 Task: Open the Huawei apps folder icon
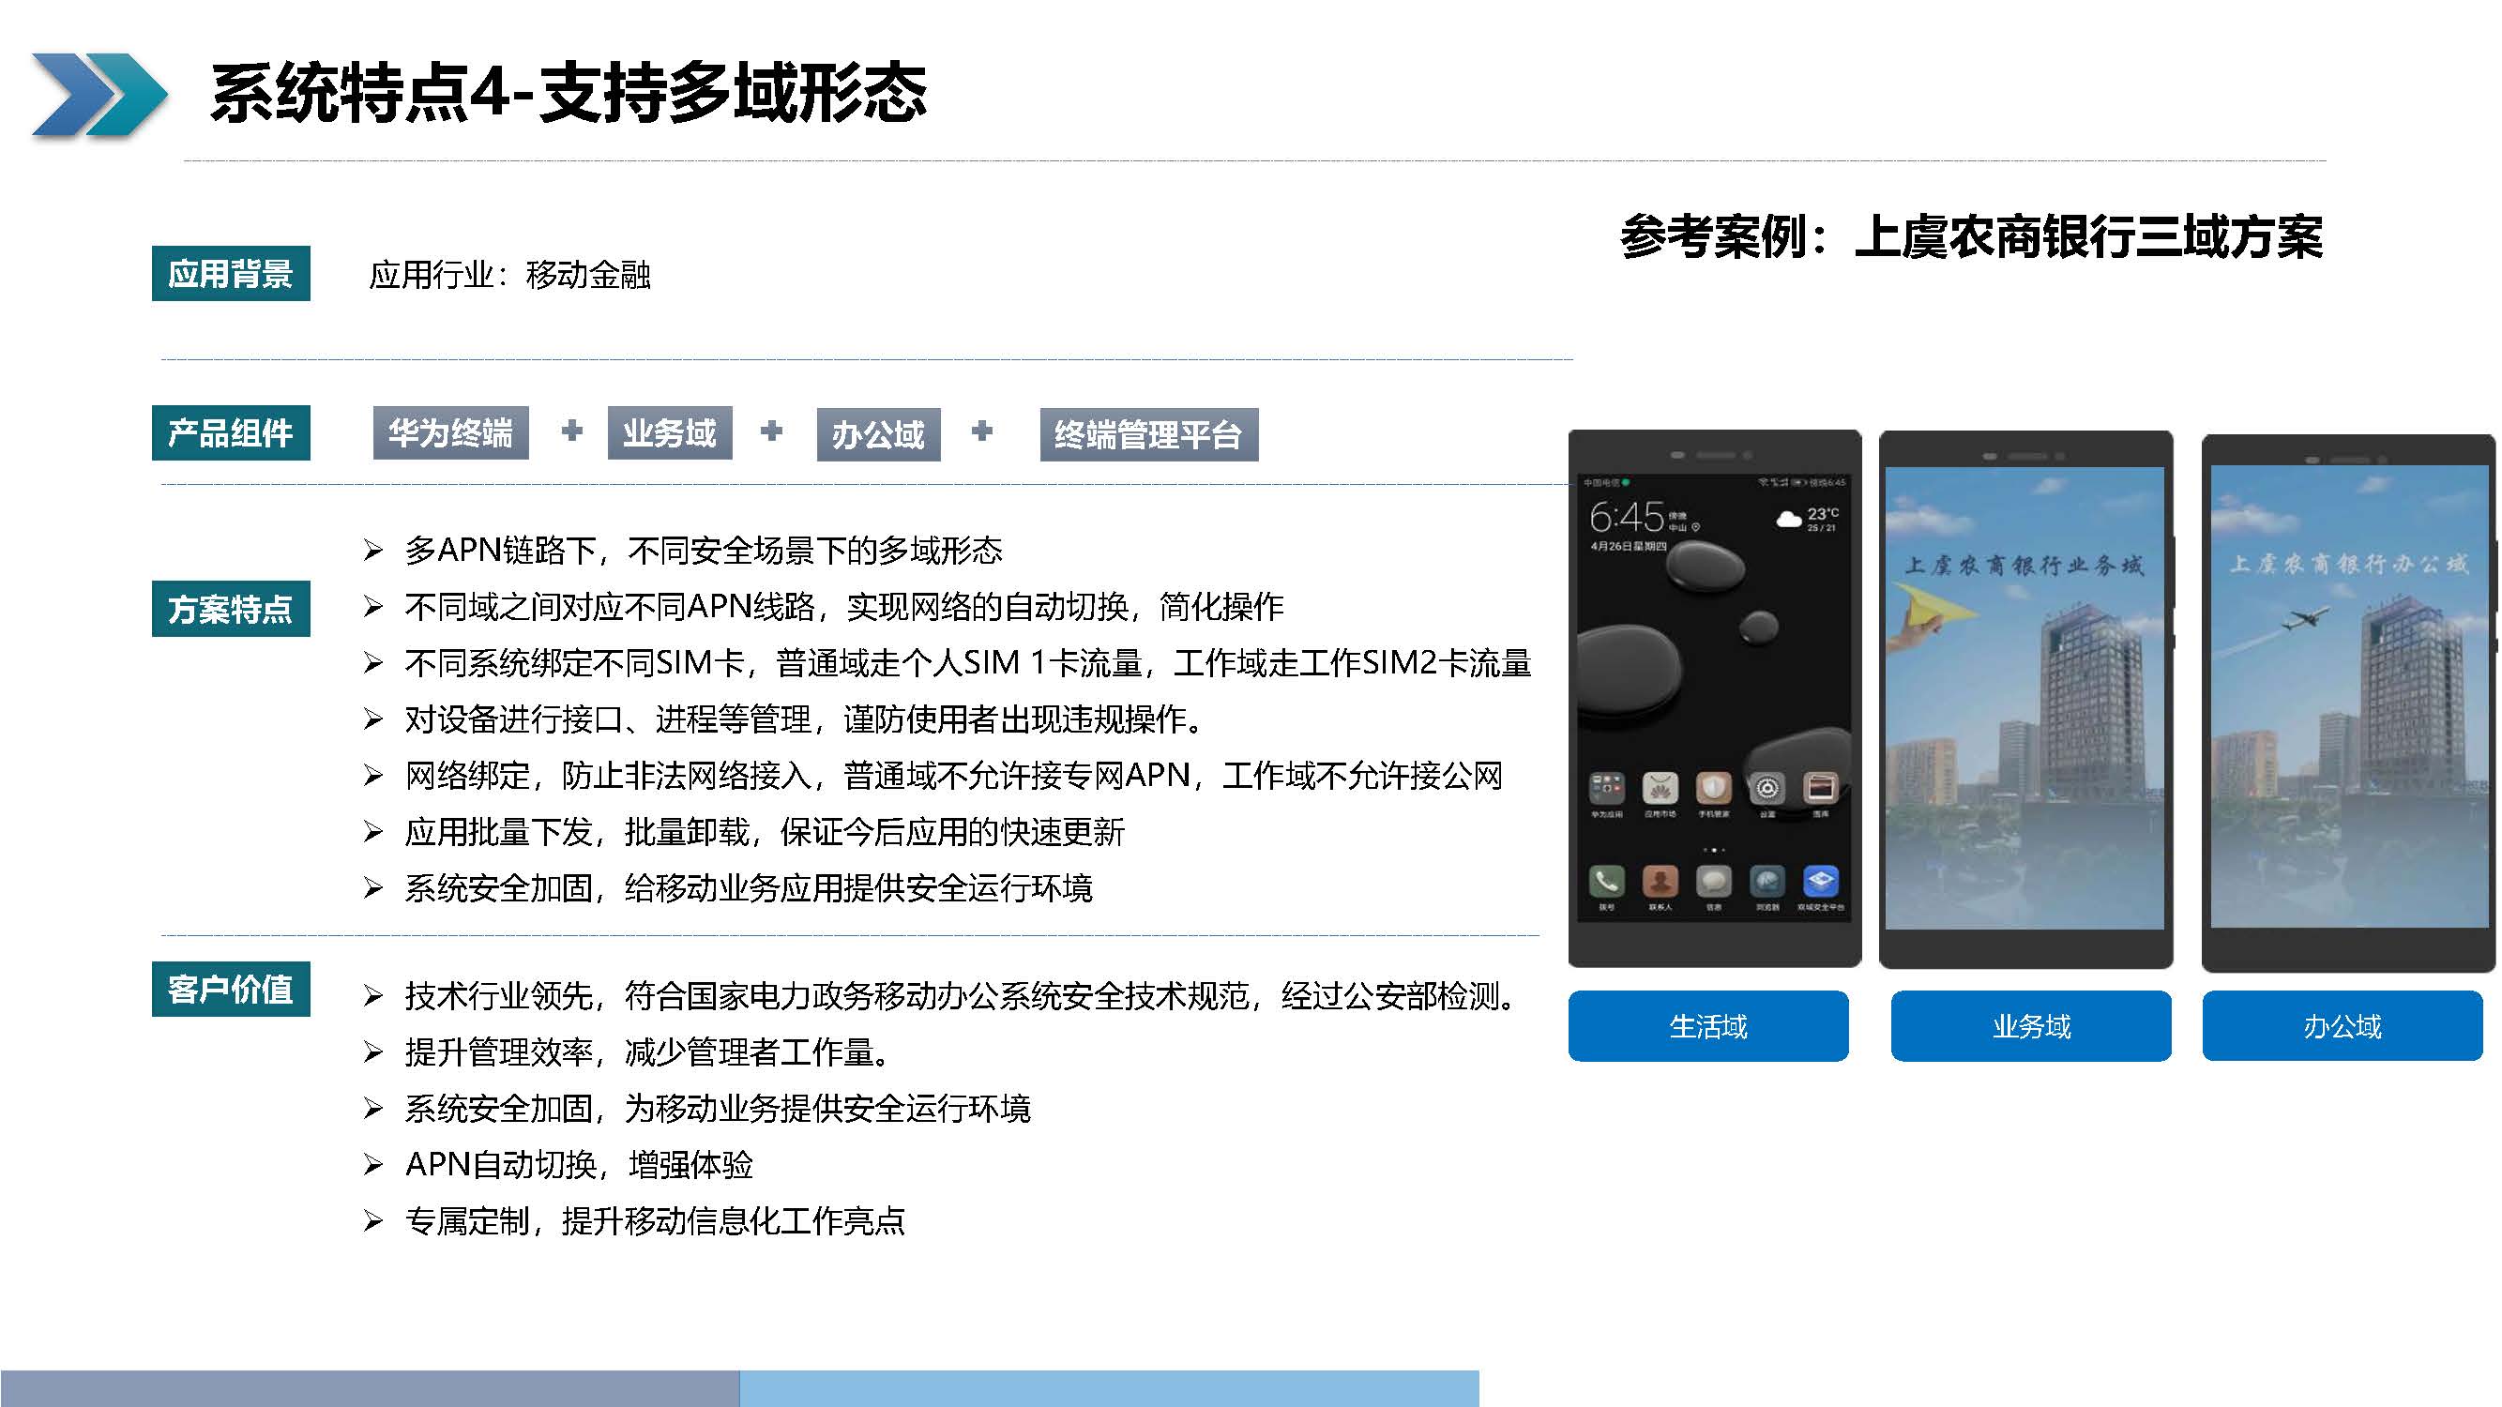click(1606, 789)
